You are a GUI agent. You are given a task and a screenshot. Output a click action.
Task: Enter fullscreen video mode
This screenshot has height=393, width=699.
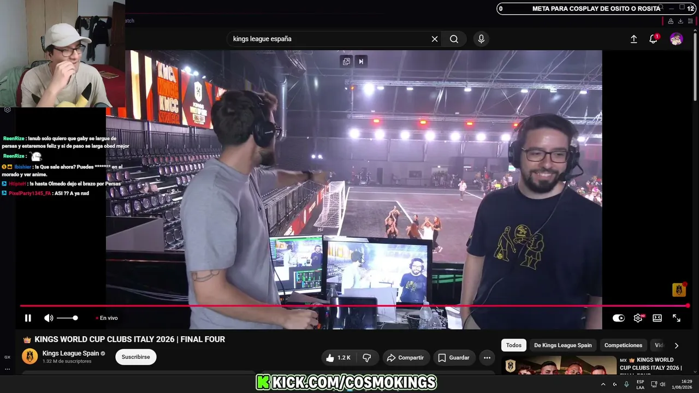677,318
